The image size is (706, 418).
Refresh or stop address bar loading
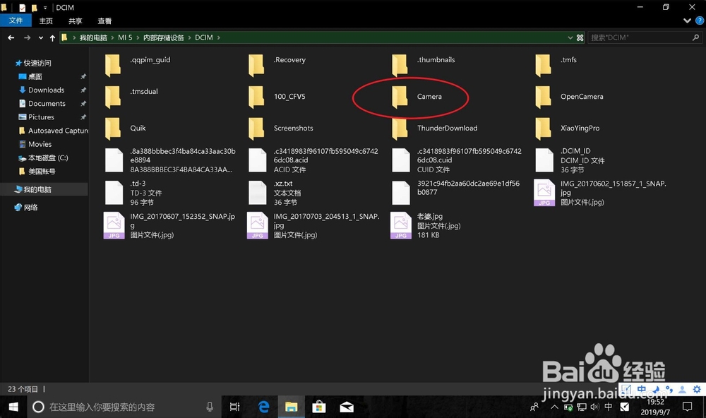580,38
